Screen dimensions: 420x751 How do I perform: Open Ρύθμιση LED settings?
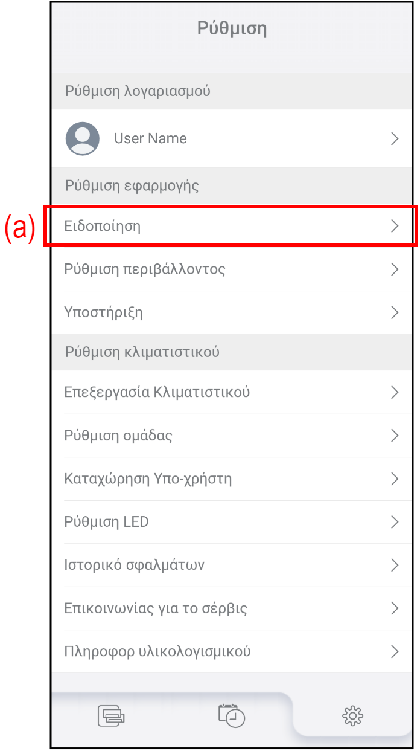click(106, 522)
